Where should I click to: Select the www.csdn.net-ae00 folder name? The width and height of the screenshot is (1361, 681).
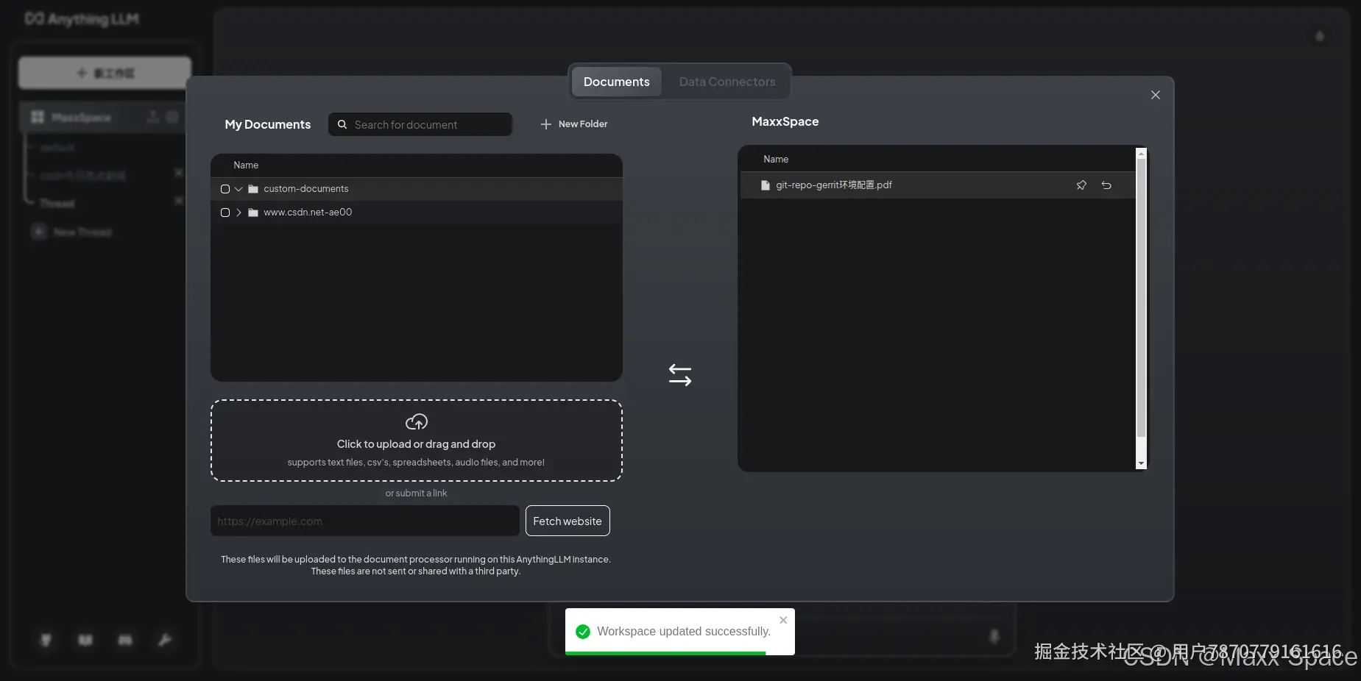[x=308, y=213]
